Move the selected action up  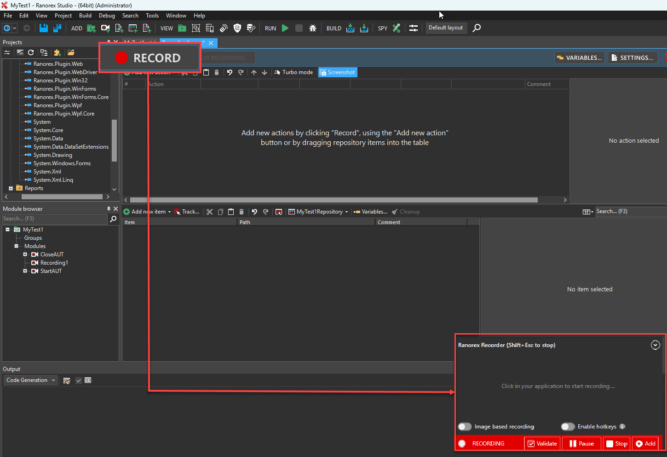click(x=254, y=72)
